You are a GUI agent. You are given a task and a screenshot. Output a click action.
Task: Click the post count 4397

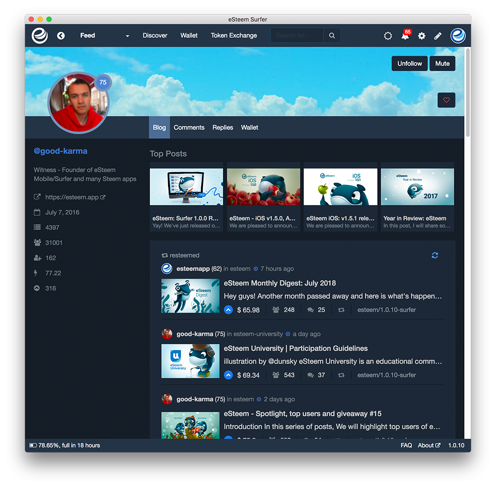coord(52,228)
